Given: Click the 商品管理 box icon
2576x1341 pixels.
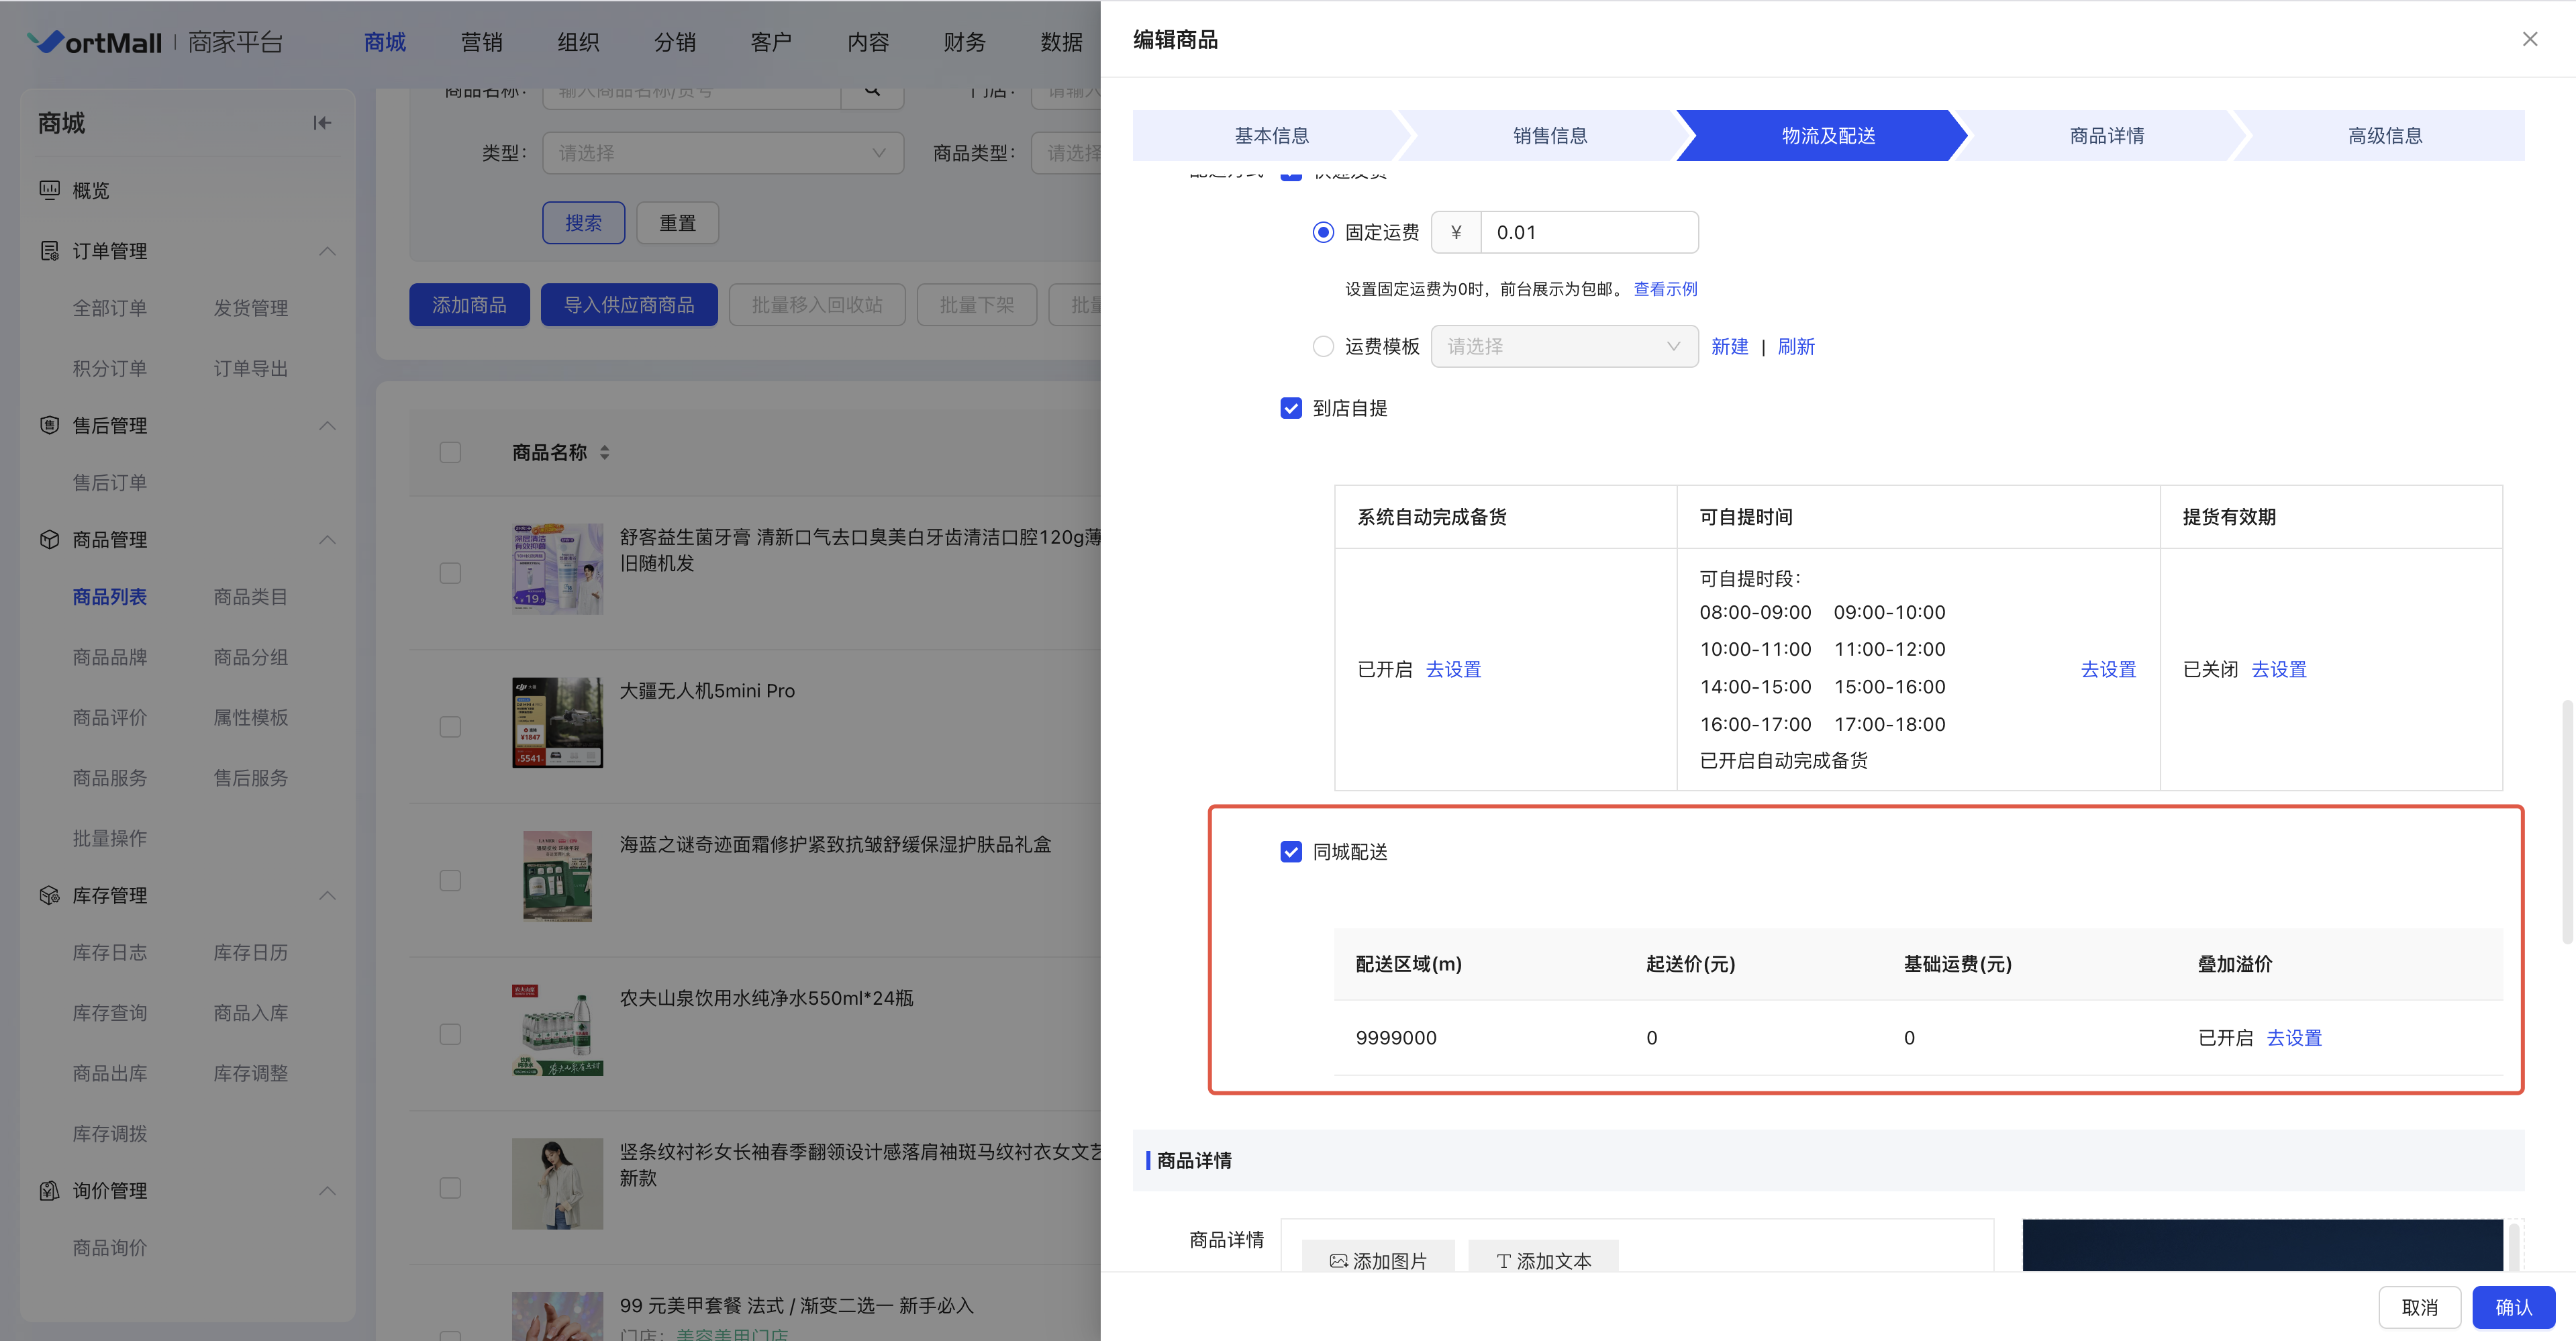Looking at the screenshot, I should (x=49, y=539).
